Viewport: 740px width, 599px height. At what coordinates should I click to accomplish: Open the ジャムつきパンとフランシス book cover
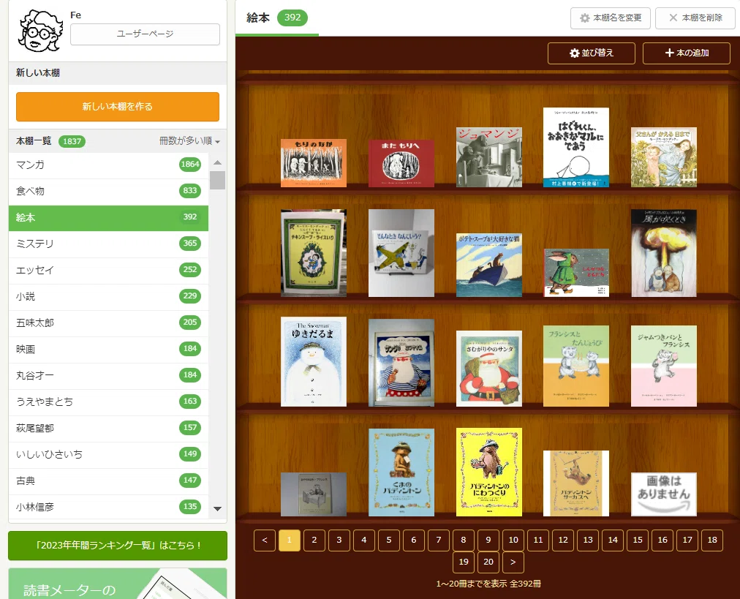tap(664, 366)
